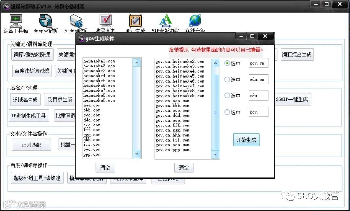The image size is (350, 211).
Task: Edit the edu. prefix field
Action: point(259,96)
